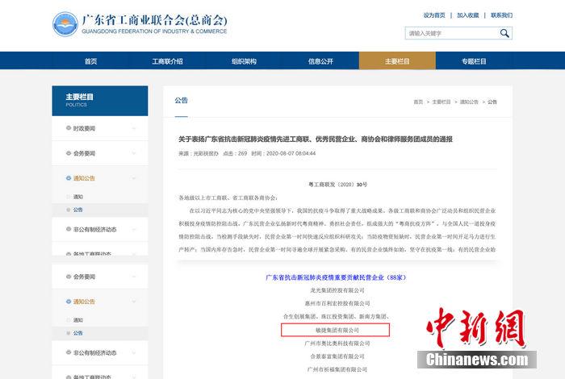This screenshot has height=379, width=565.
Task: Click 合景泰富集团有限公司 in the list
Action: pos(337,356)
